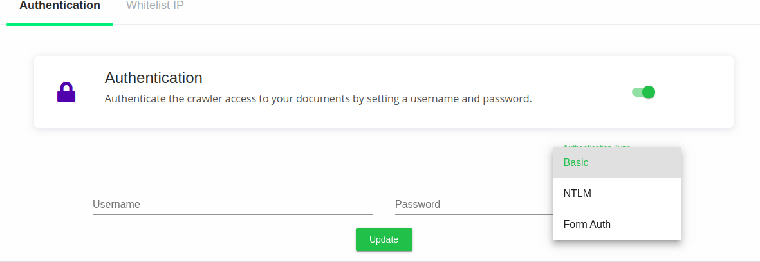This screenshot has height=262, width=760.
Task: Click the light green toggle track
Action: [x=637, y=92]
